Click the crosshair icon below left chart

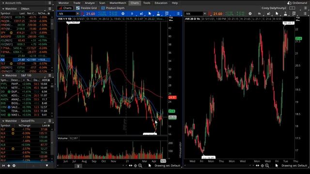(x=136, y=166)
